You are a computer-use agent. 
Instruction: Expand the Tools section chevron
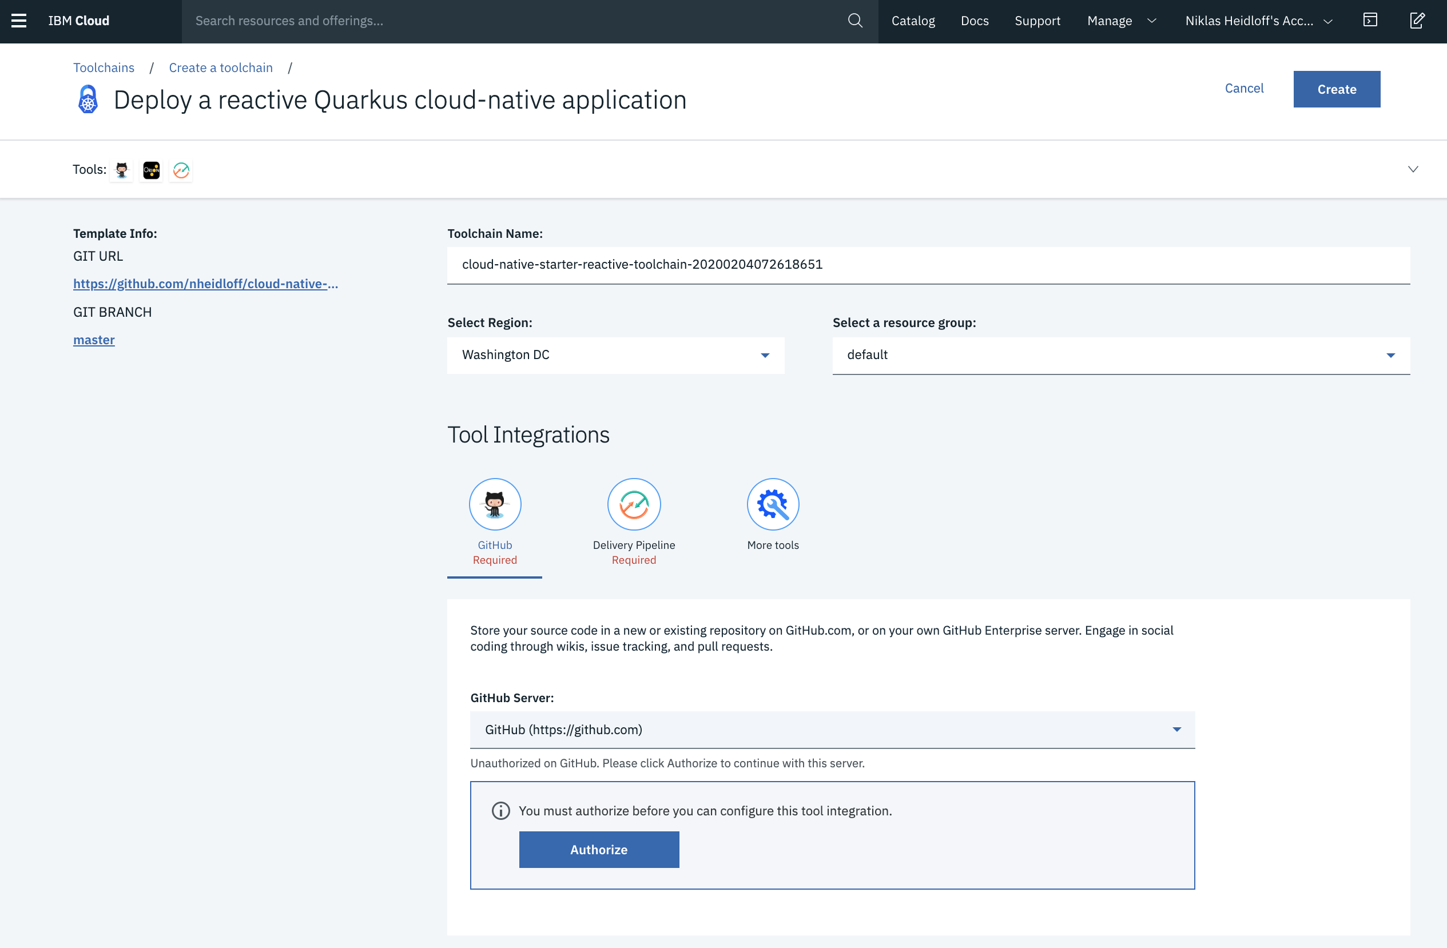click(x=1413, y=170)
